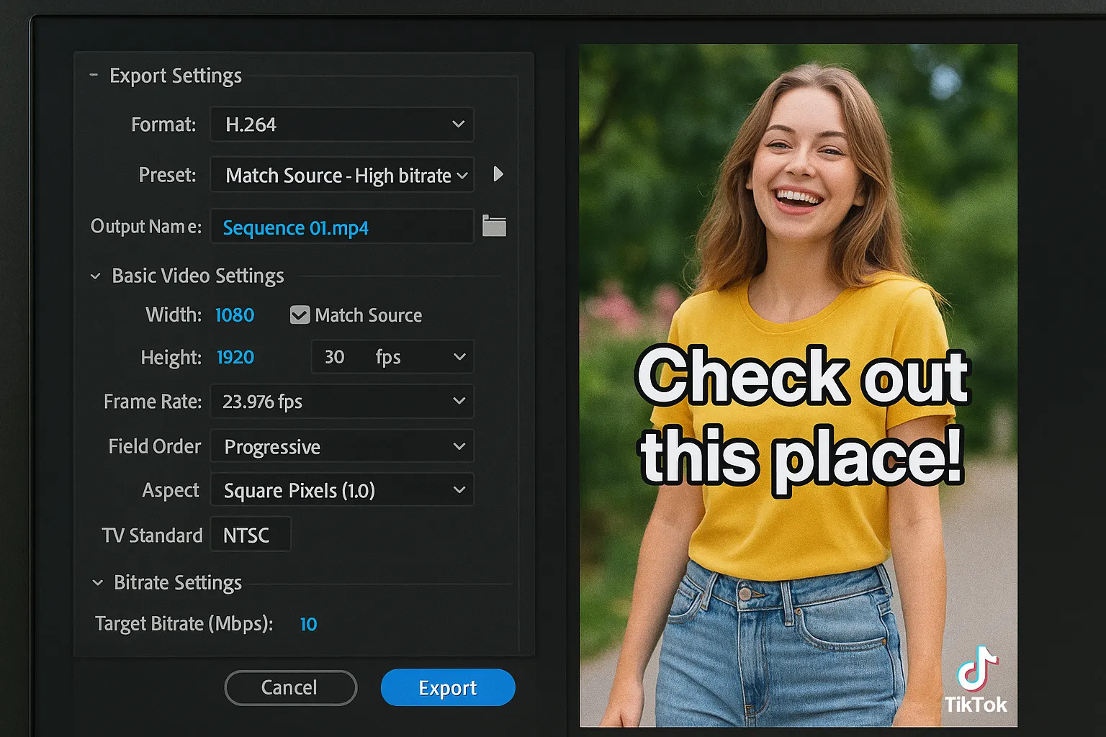Open the Aspect dropdown Square Pixels (1.0)
Image resolution: width=1106 pixels, height=737 pixels.
(x=342, y=490)
